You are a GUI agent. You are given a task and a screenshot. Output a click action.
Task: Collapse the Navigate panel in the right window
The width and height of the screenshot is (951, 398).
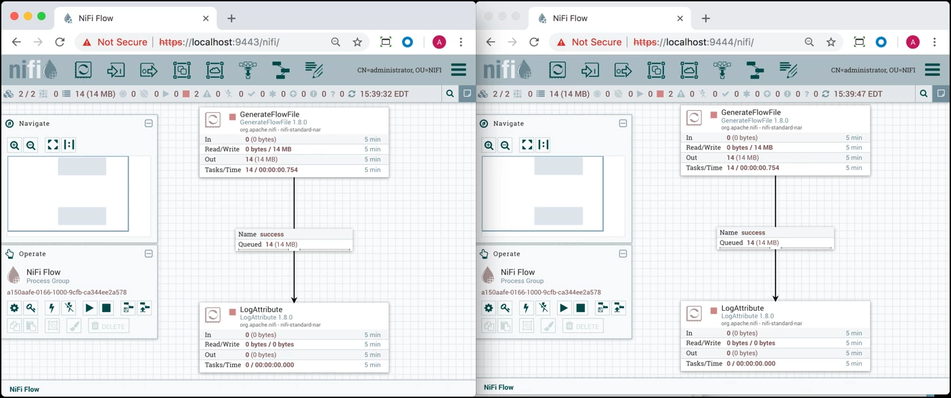click(x=623, y=124)
